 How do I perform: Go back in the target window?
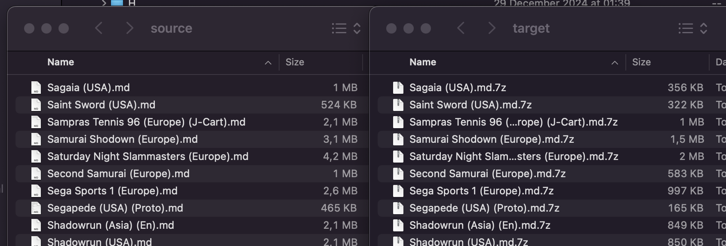pyautogui.click(x=461, y=28)
